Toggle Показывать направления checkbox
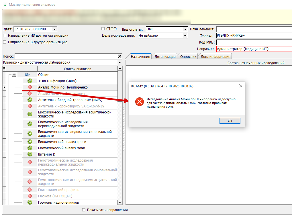The height and width of the screenshot is (216, 292). click(x=84, y=210)
